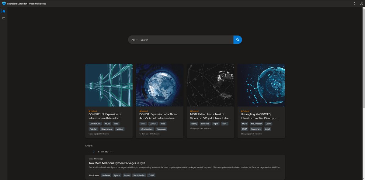Viewport: 365px width, 180px height.
Task: Open the Projects folder icon in the sidebar
Action: (x=4, y=18)
